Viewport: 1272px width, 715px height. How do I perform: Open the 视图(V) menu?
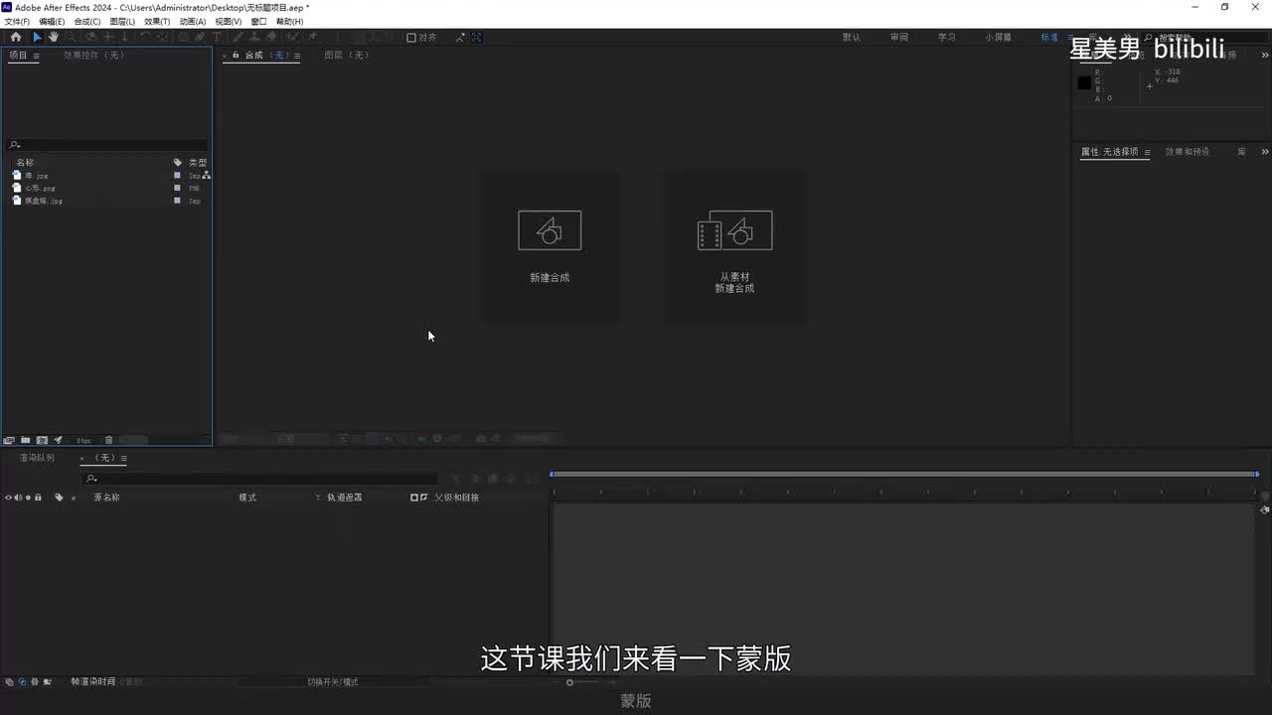pyautogui.click(x=229, y=22)
